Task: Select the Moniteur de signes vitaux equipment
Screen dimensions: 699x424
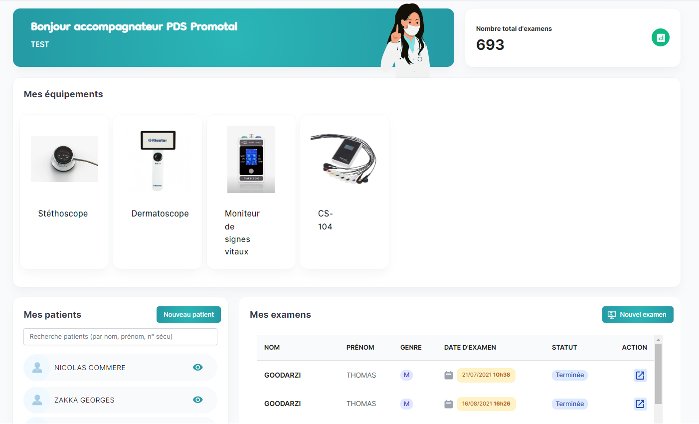Action: coord(251,192)
